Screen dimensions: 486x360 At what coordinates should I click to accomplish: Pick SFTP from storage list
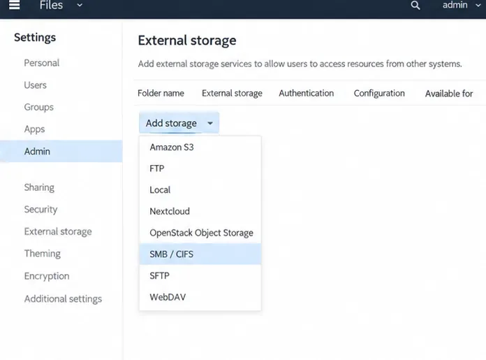tap(200, 275)
